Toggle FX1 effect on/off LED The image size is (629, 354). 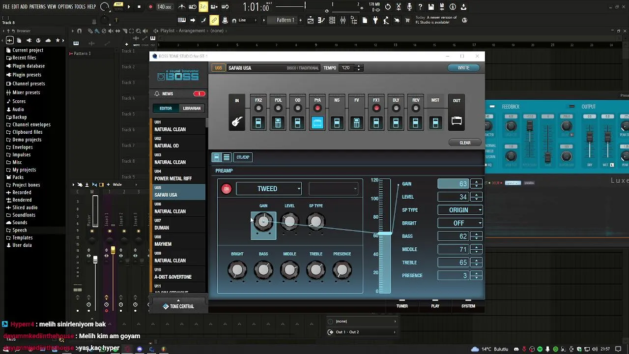tap(376, 108)
